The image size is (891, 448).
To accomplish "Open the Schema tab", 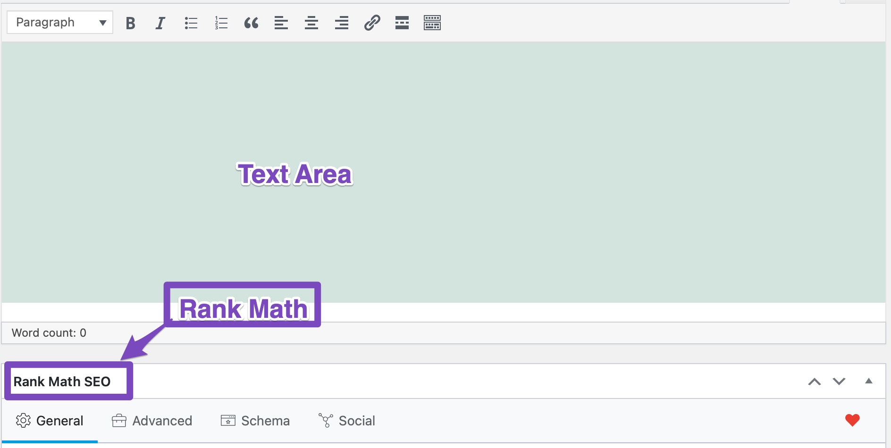I will tap(255, 421).
